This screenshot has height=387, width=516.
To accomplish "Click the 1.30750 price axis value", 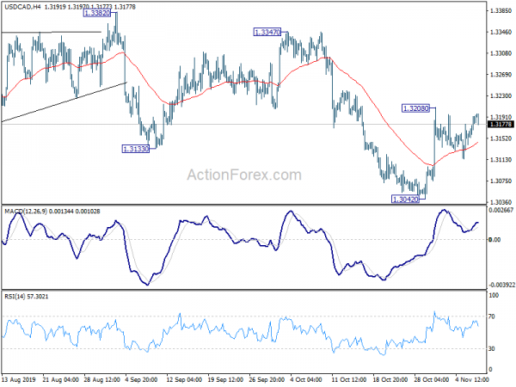I will pos(501,181).
